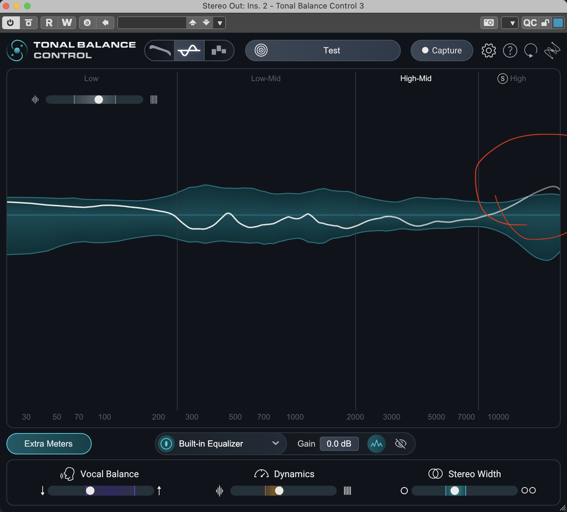Click the waveform icon left of Low slider
The image size is (567, 512).
pos(35,100)
